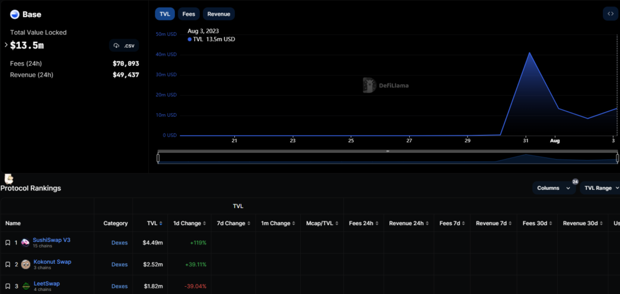Screen dimensions: 620x294
Task: Click the left handle of chart range slider
Action: [158, 158]
